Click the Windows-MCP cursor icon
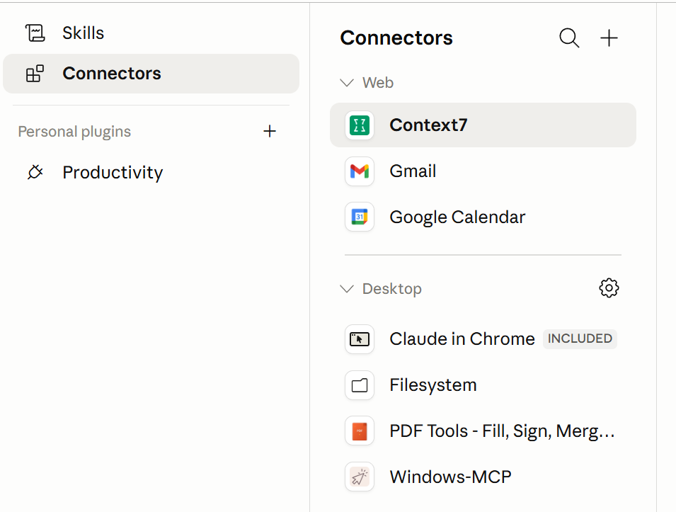 point(360,477)
